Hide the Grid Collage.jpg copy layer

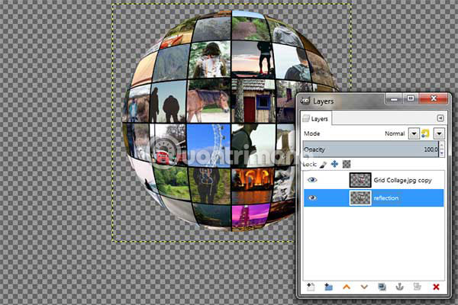pyautogui.click(x=313, y=180)
